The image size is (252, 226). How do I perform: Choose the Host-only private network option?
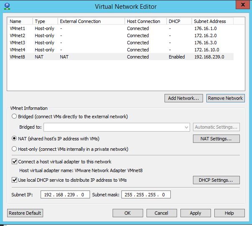[x=14, y=149]
